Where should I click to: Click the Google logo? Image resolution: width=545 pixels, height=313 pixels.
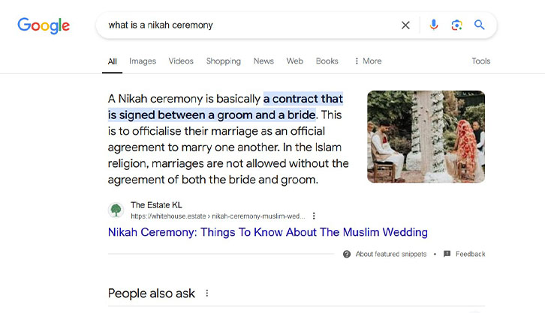(44, 25)
